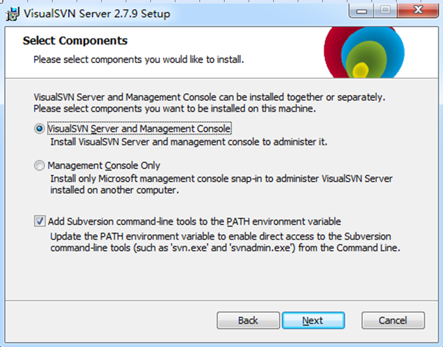
Task: Click the Select Components heading
Action: pos(75,41)
